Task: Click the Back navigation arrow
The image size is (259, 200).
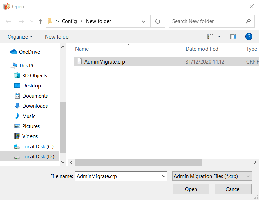Action: (8, 21)
